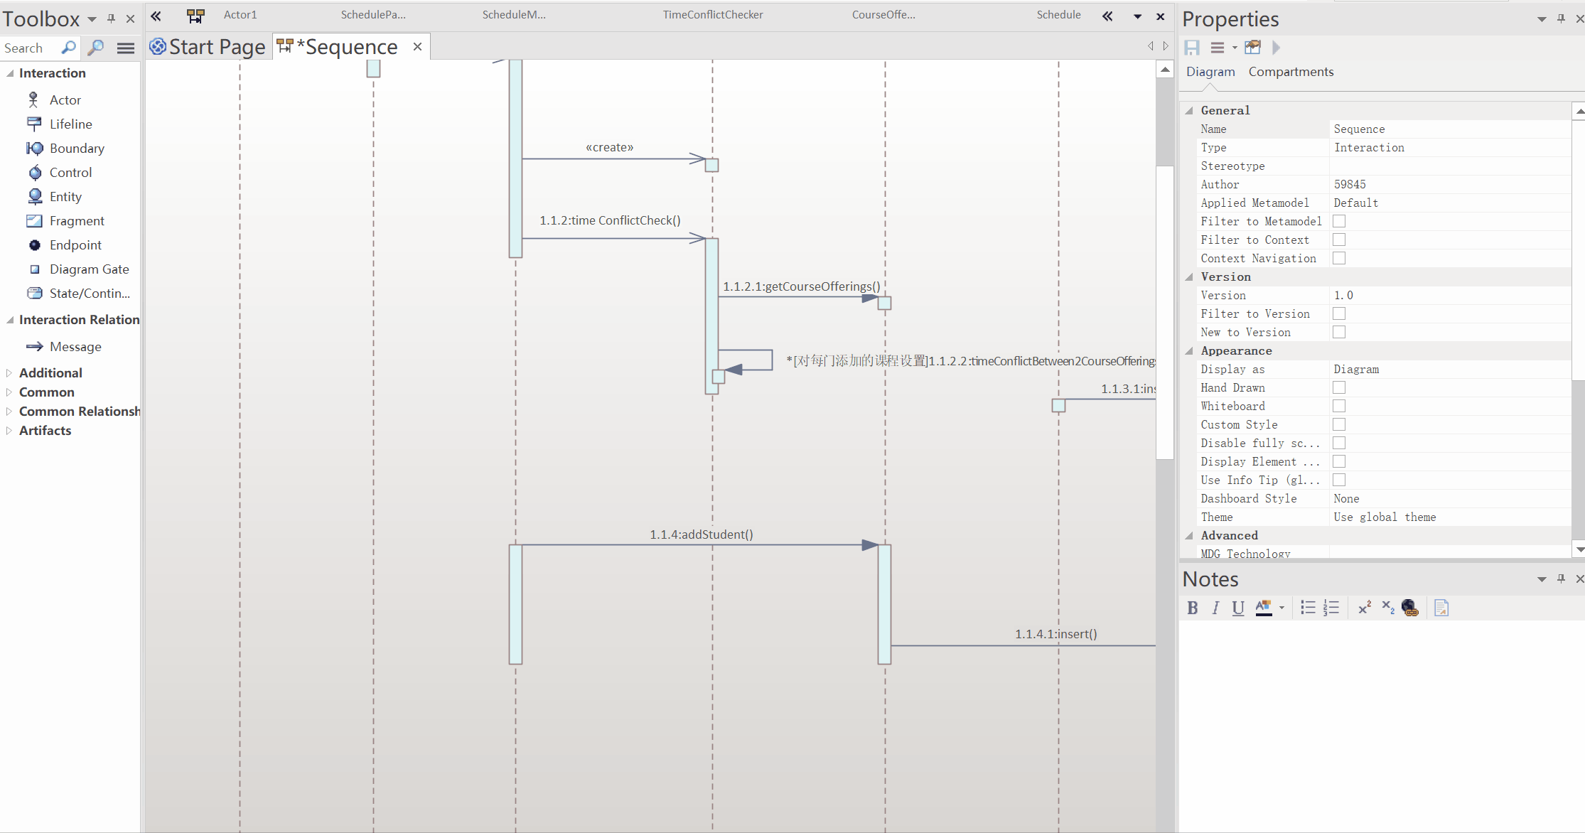Check Filter to Metamodel option
1585x833 pixels.
tap(1338, 222)
